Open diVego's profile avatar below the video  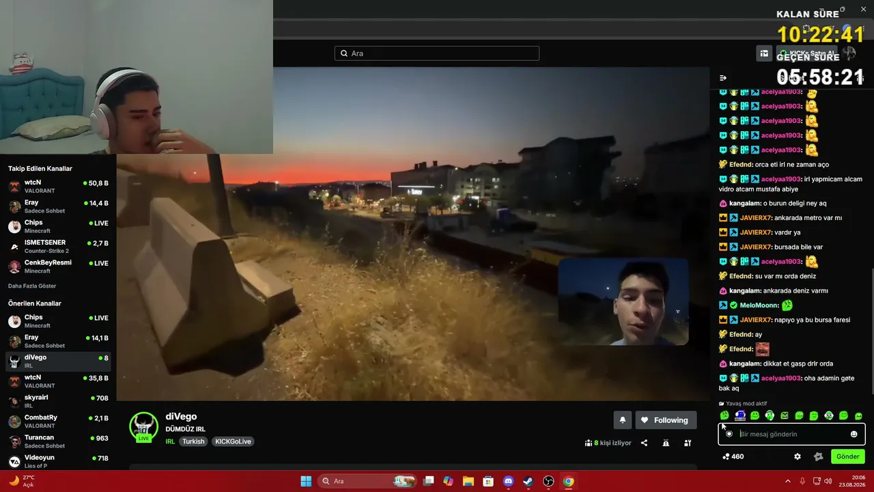click(143, 426)
